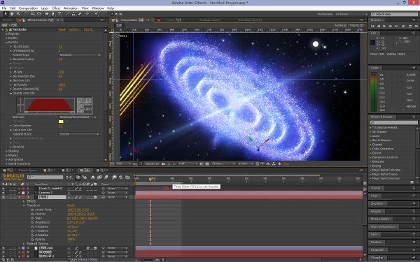Toggle 3D layer switch on layer 3
Image resolution: width=420 pixels, height=262 pixels.
pos(95,197)
